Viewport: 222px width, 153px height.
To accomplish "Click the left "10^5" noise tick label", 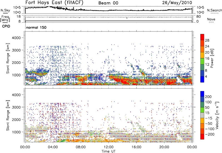I will (17, 8).
